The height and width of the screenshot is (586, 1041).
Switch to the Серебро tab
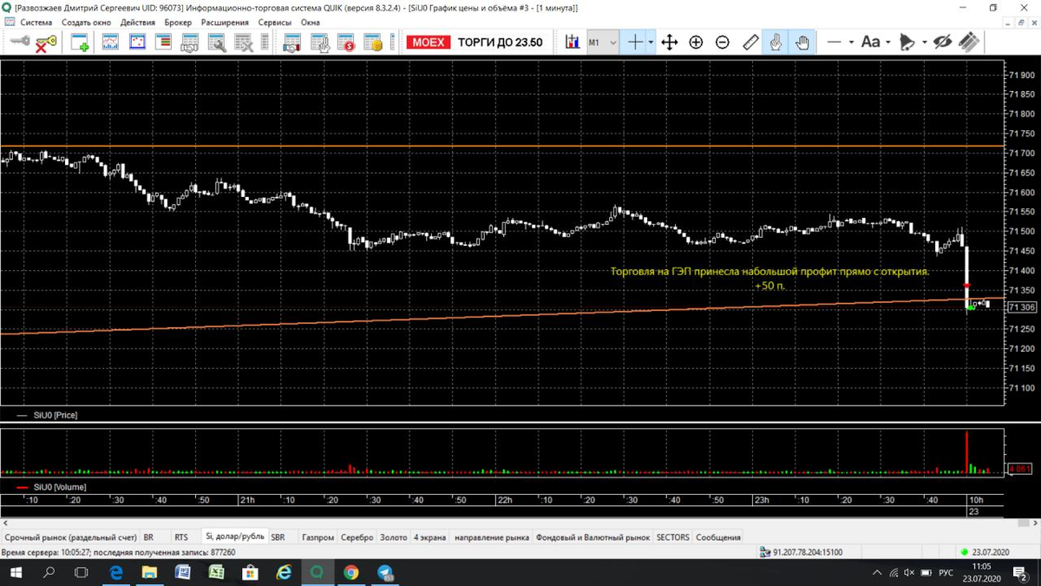tap(357, 537)
